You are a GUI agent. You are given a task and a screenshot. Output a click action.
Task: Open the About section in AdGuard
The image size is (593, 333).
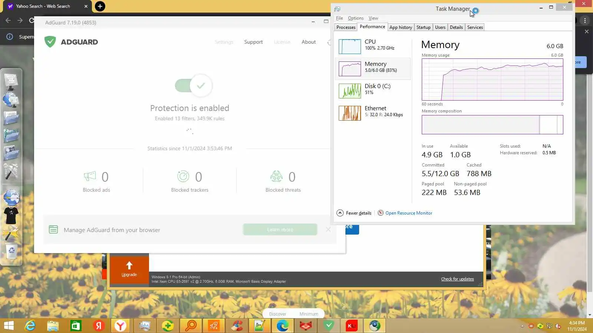coord(309,42)
